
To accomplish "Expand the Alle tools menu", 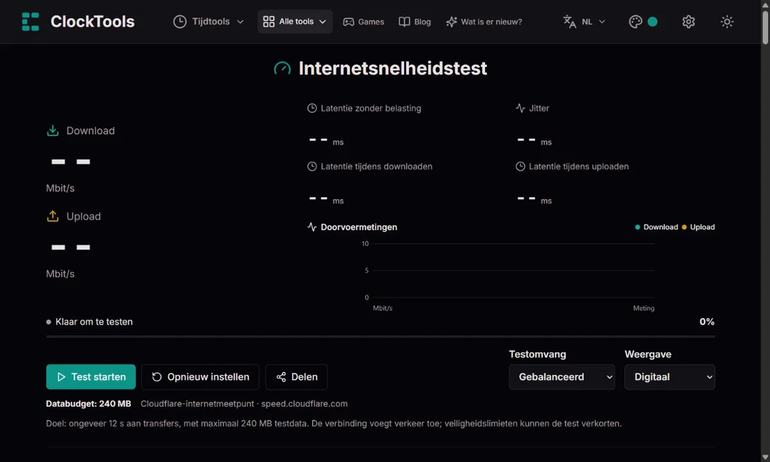I will point(295,21).
